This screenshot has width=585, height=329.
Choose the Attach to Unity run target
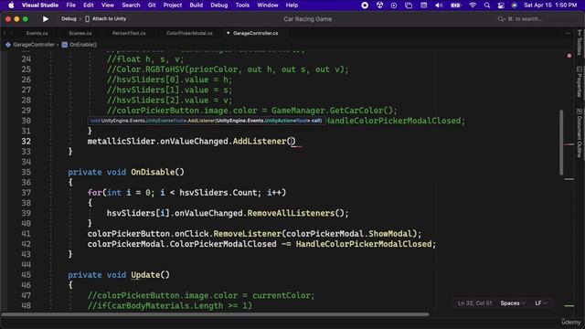click(106, 18)
